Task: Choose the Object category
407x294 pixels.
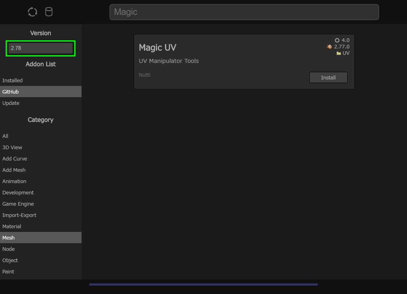Action: [x=41, y=260]
